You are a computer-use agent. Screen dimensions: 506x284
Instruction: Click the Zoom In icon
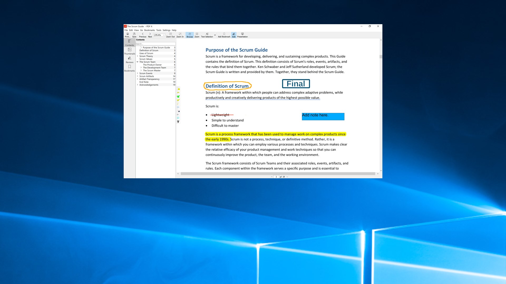[x=180, y=35]
